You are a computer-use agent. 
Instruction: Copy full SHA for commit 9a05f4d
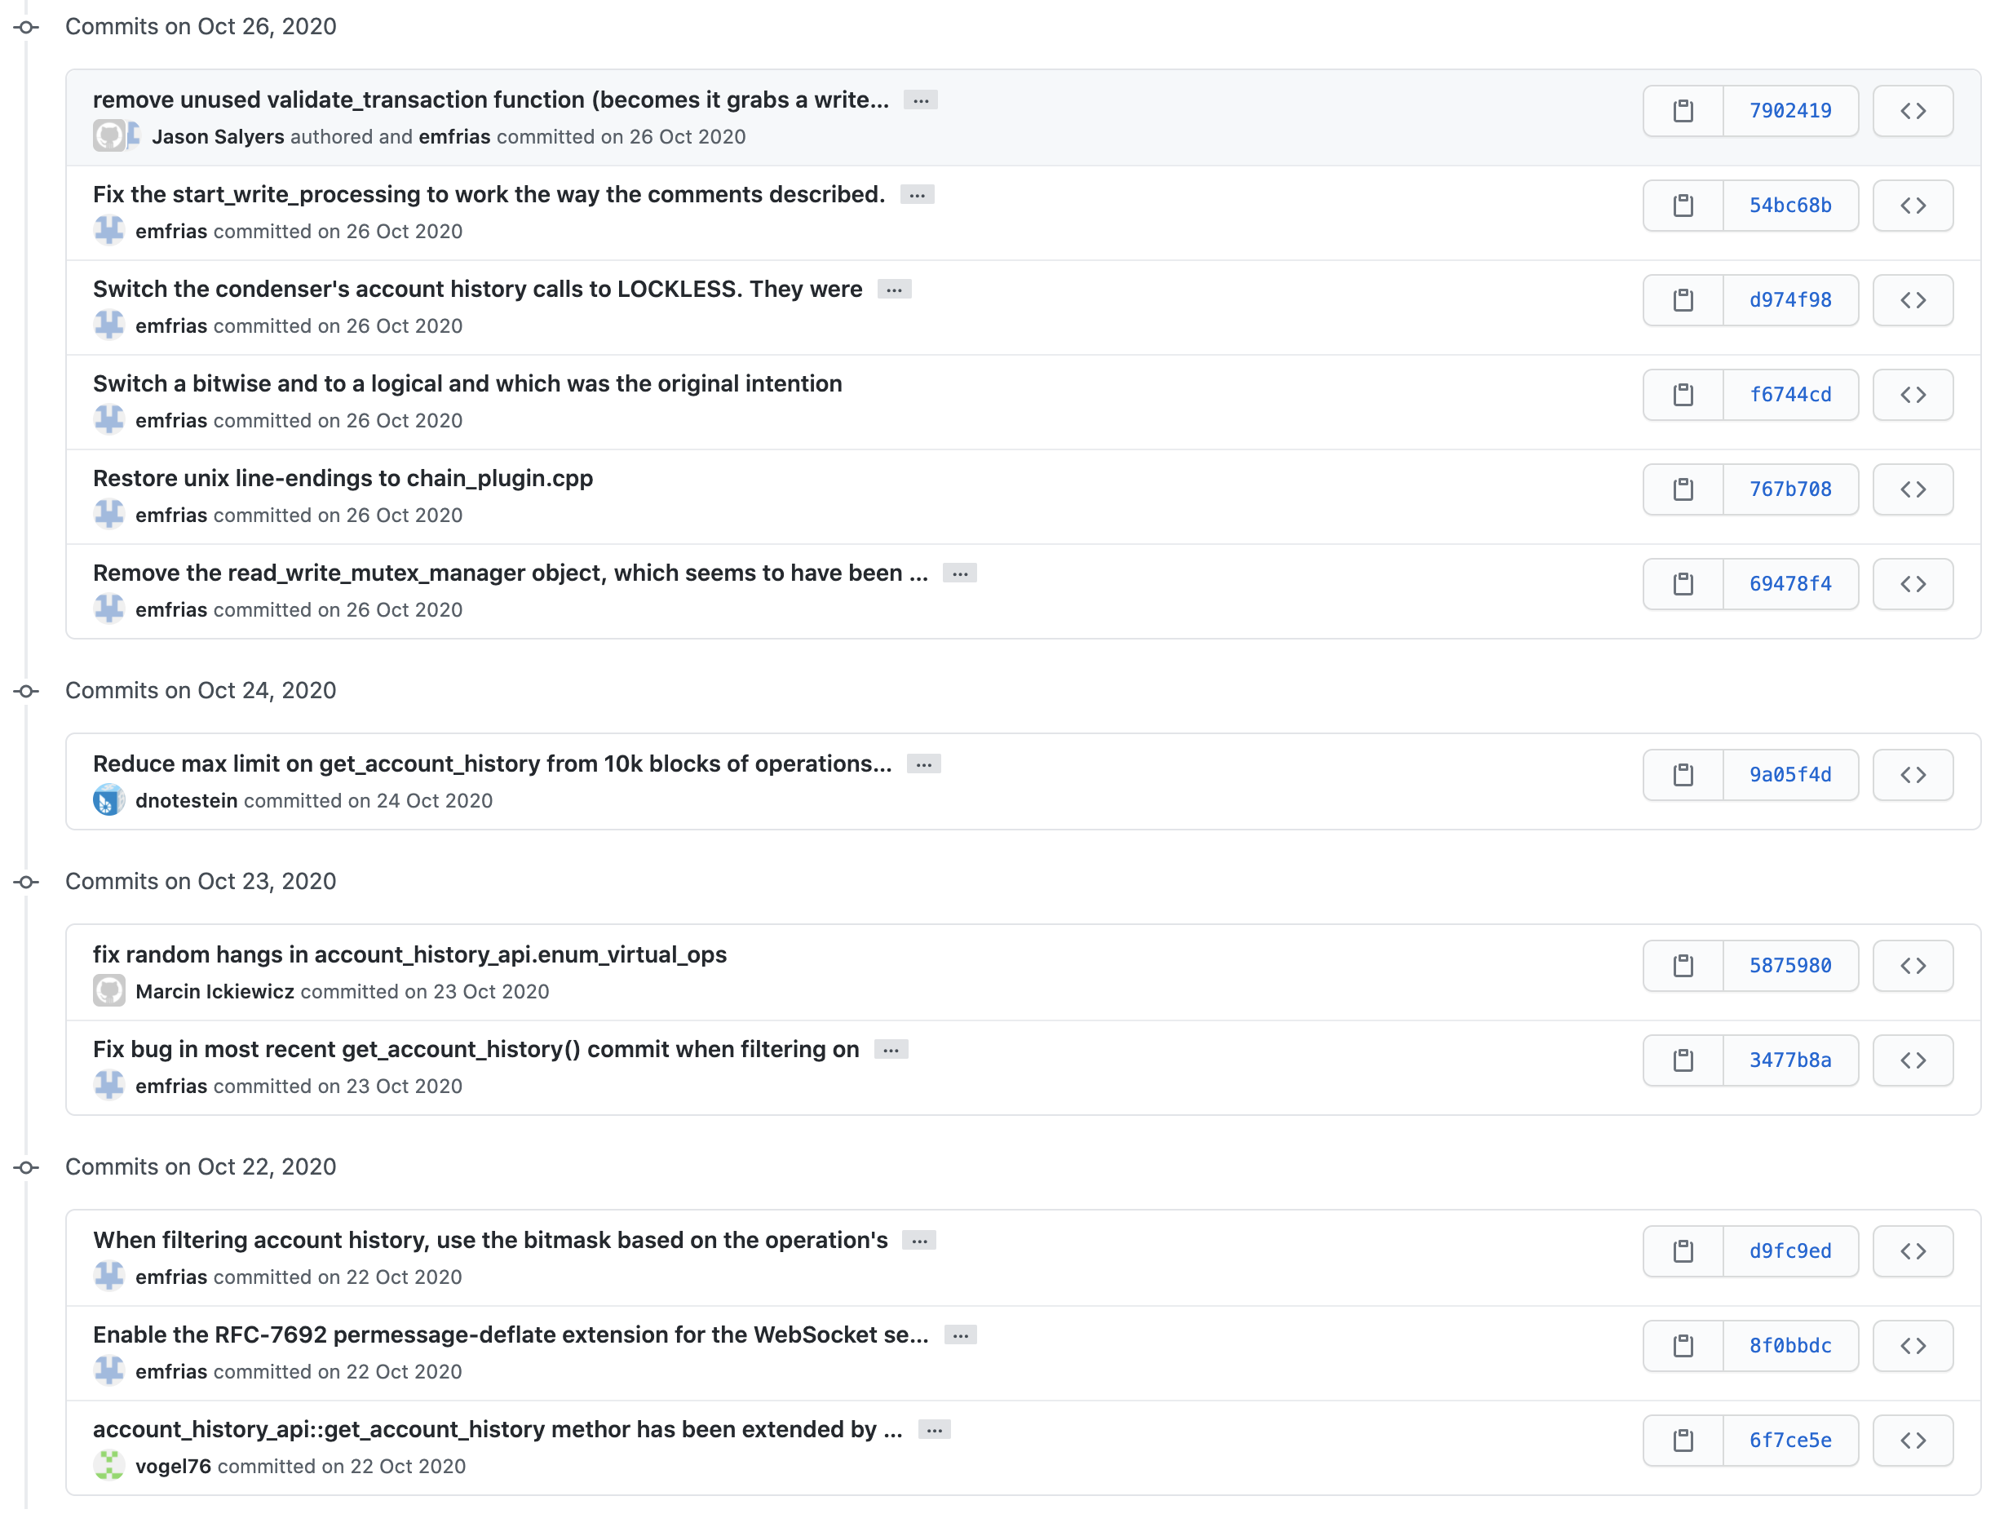1683,774
